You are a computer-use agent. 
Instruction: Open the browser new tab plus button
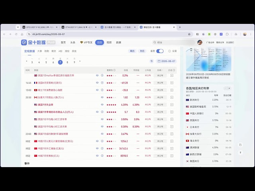180,27
